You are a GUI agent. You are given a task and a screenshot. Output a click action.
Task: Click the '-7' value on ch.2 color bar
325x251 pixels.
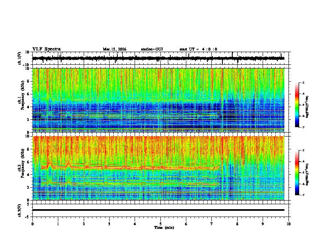tap(302, 195)
